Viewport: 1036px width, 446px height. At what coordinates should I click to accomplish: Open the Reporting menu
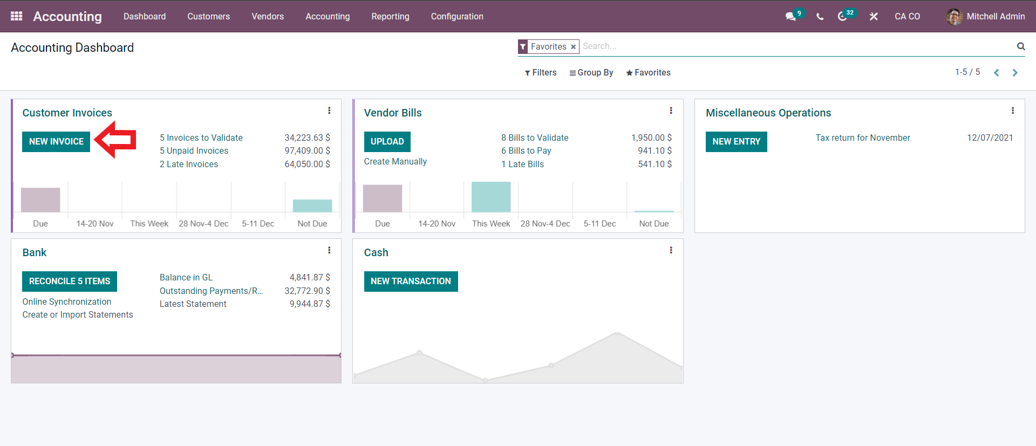click(x=390, y=16)
